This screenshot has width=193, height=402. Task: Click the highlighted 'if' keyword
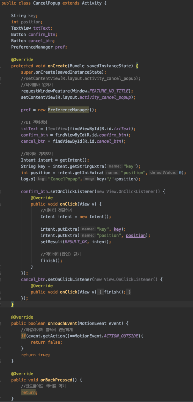(23, 336)
